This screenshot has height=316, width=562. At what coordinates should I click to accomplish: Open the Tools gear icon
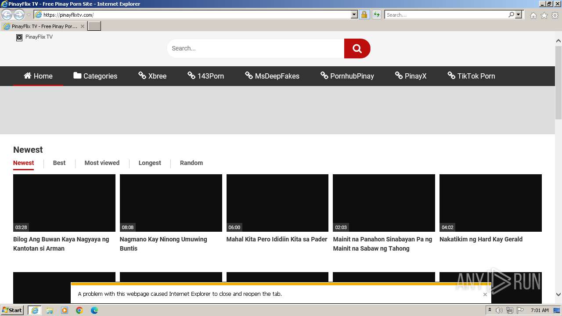[555, 15]
